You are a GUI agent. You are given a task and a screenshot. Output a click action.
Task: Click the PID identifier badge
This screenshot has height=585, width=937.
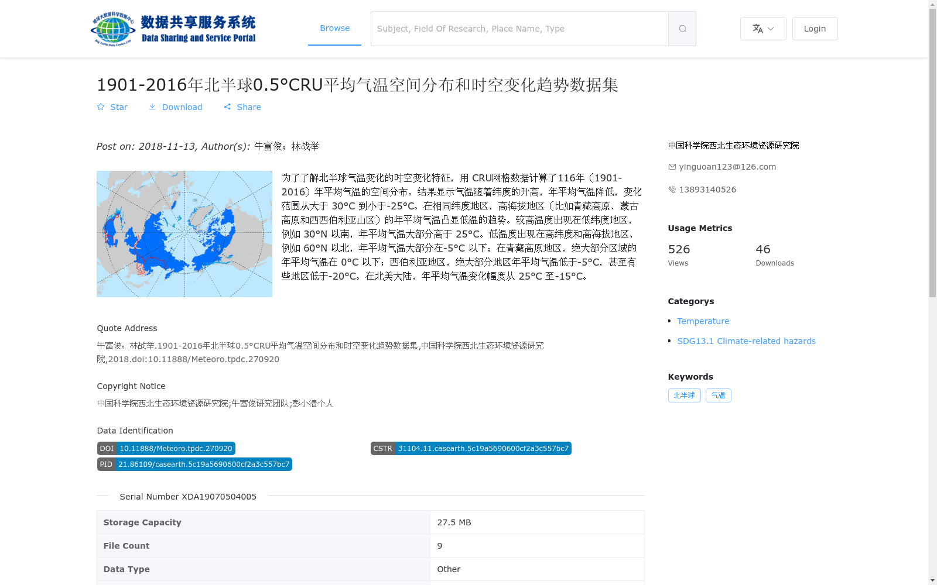tap(194, 464)
